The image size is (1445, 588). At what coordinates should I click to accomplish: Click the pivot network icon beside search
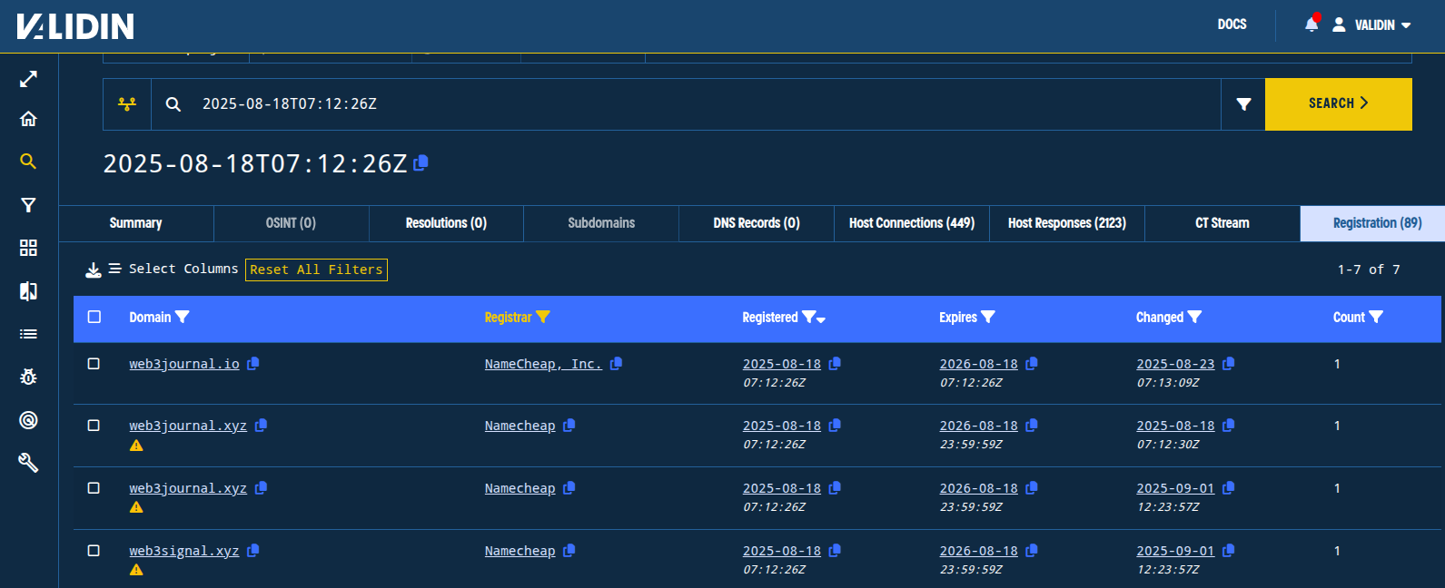click(x=127, y=104)
